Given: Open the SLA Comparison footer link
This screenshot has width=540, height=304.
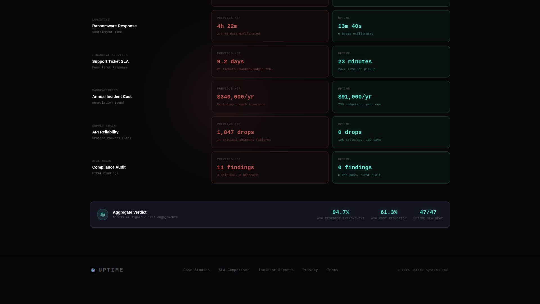Looking at the screenshot, I should point(234,270).
